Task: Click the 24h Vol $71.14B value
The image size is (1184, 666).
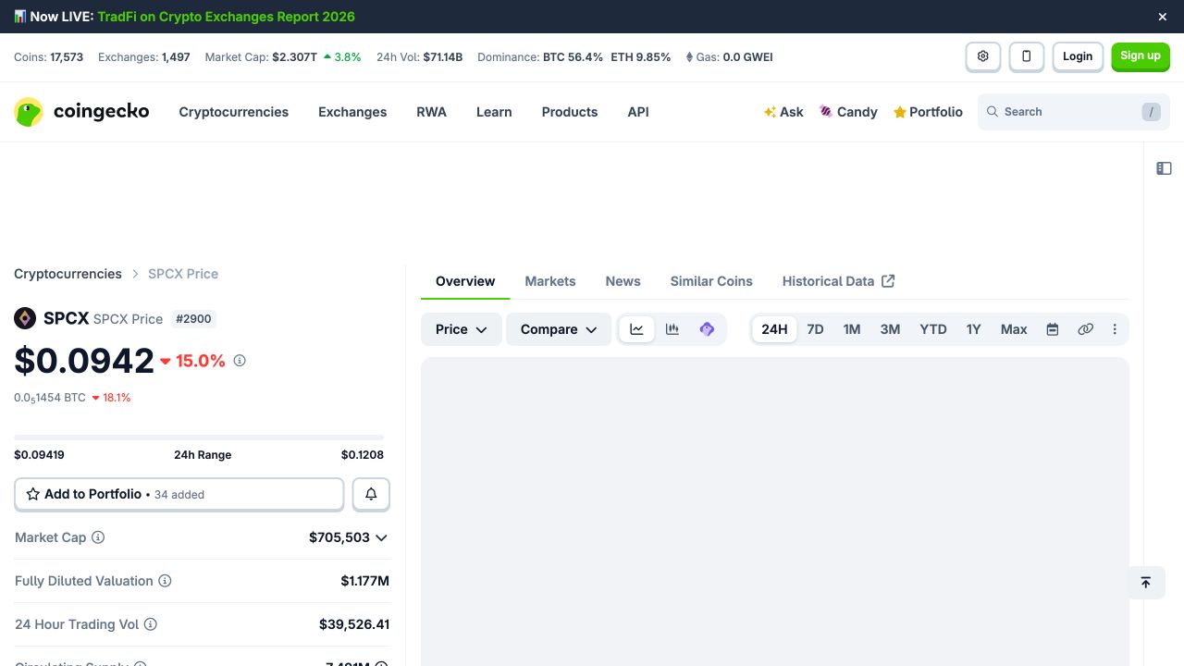Action: pyautogui.click(x=443, y=57)
